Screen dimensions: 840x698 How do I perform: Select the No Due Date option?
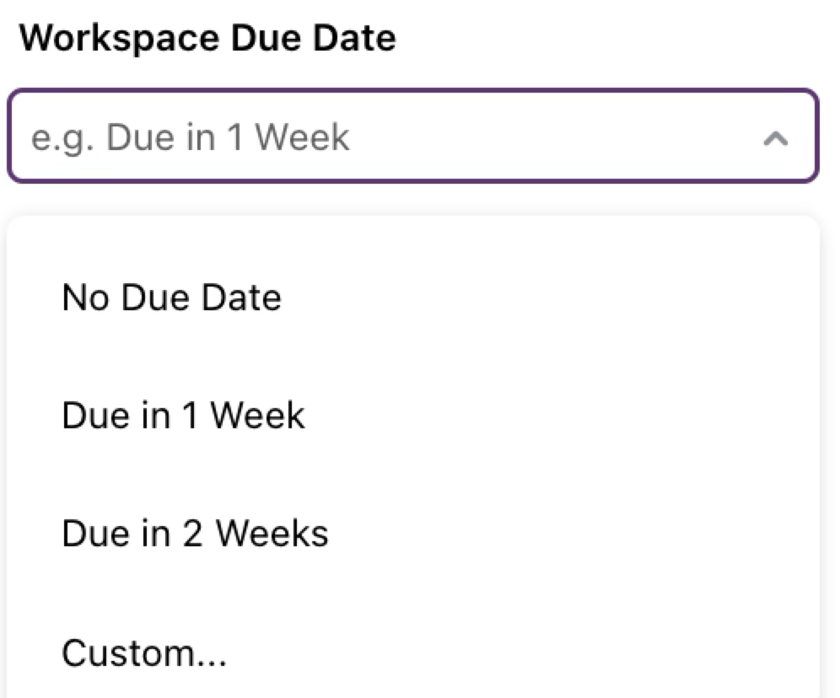tap(171, 298)
